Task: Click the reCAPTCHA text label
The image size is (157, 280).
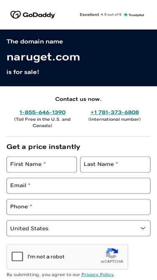Action: click(112, 262)
